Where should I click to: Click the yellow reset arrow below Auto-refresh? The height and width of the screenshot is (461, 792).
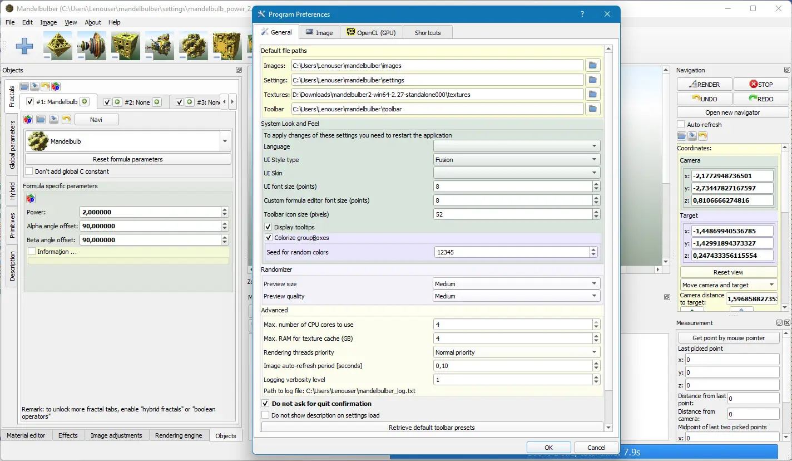pos(702,136)
